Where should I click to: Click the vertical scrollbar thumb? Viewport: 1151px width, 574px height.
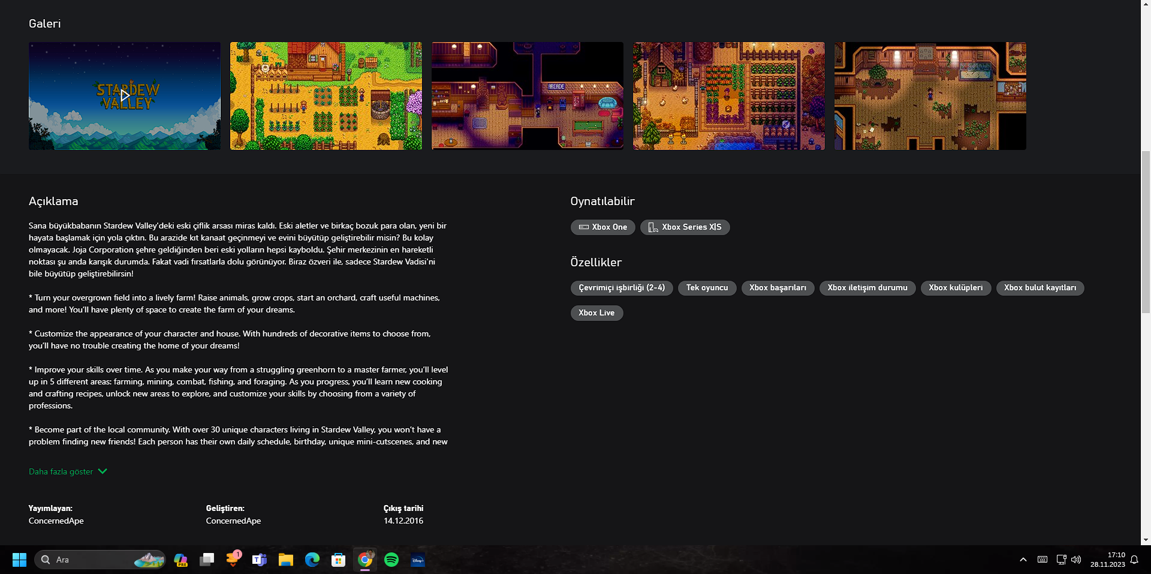pos(1146,231)
